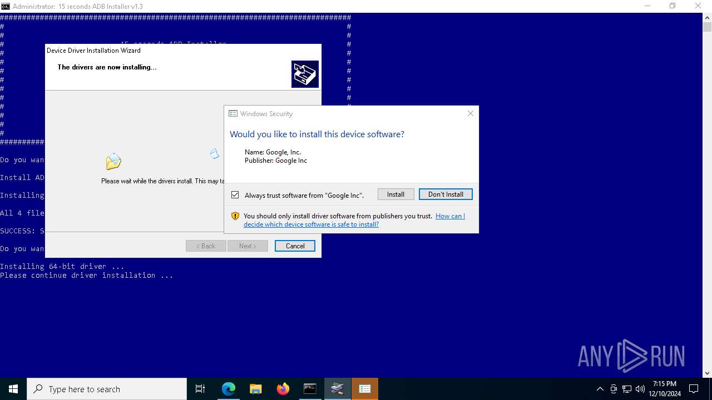Screen dimensions: 712x400
Task: Click the folder animation icon in wizard
Action: click(x=113, y=162)
